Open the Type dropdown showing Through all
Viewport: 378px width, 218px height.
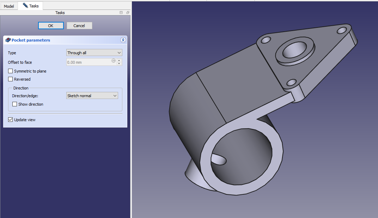[x=94, y=53]
